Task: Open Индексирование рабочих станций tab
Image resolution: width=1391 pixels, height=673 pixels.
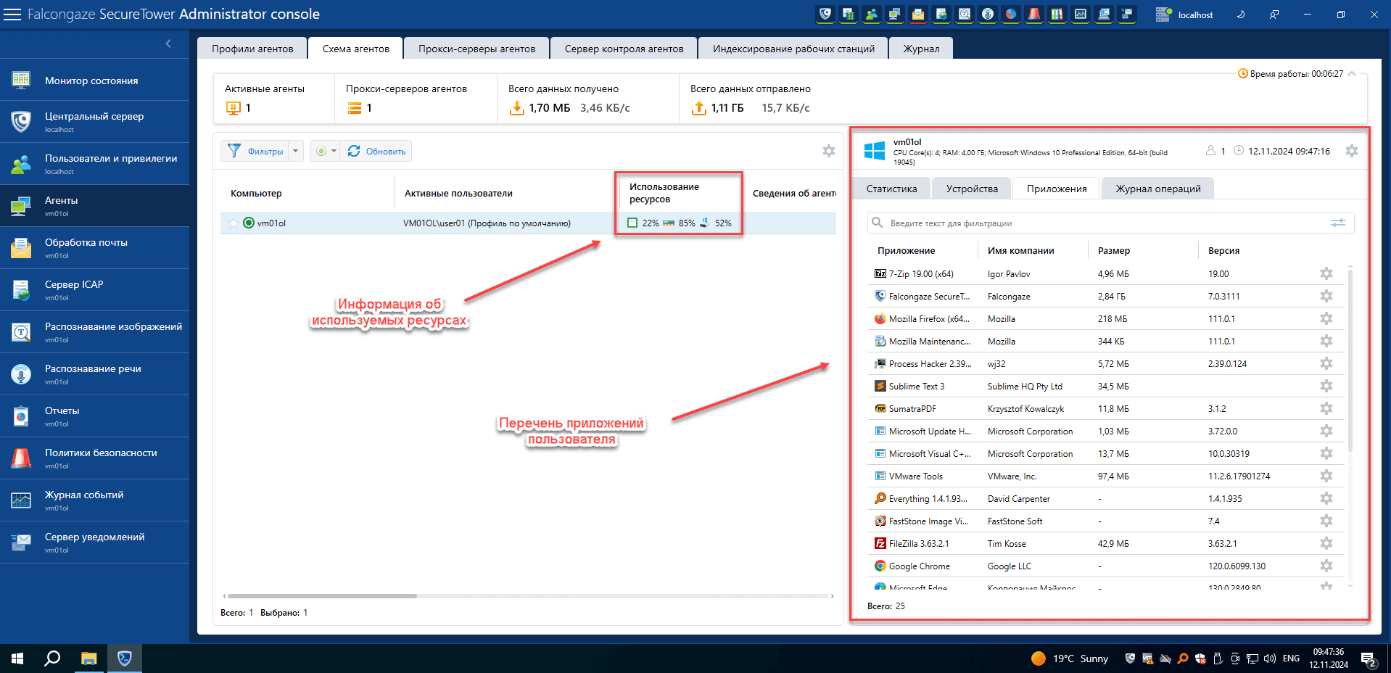Action: coord(793,49)
